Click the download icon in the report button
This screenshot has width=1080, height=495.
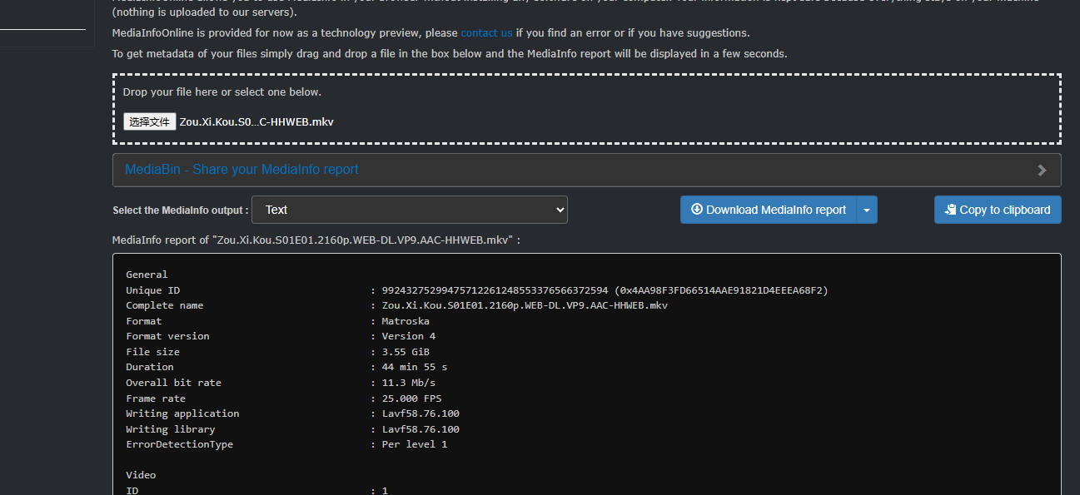(697, 210)
